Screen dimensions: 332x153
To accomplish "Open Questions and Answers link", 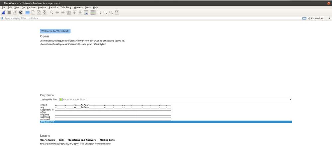I will (82, 140).
